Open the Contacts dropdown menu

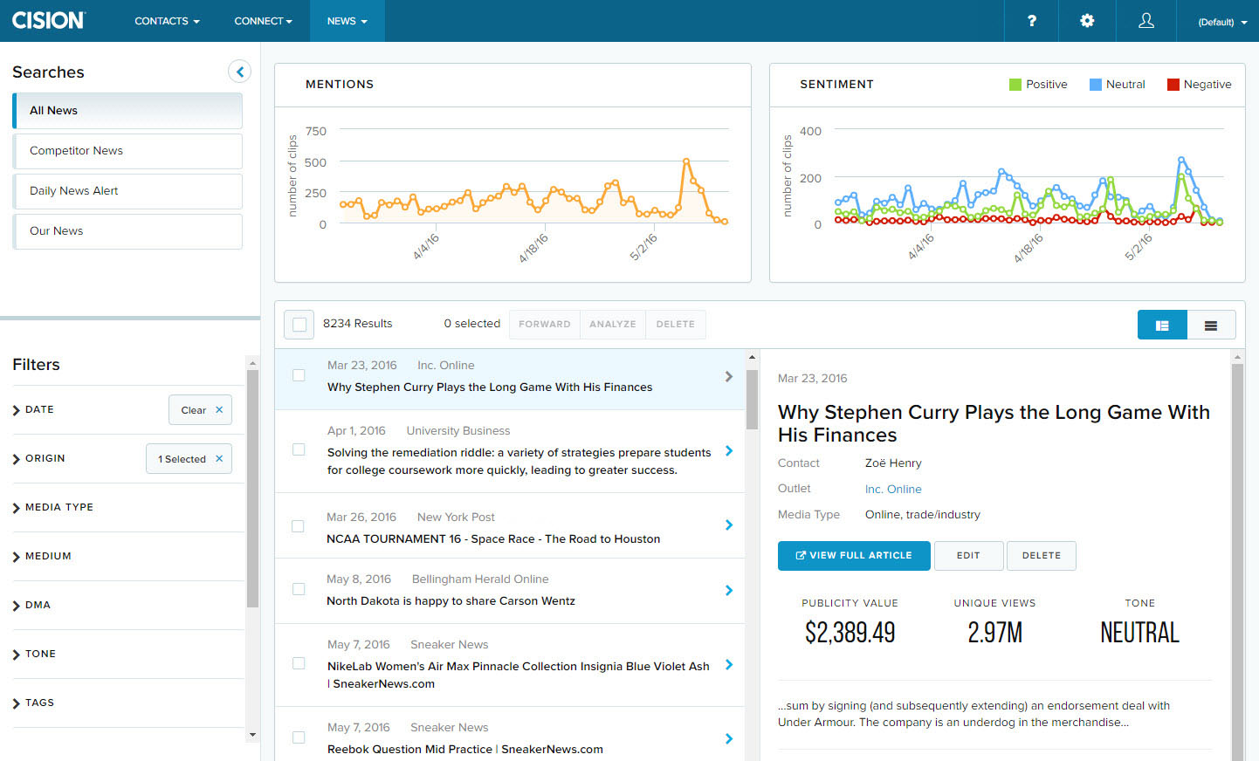click(167, 21)
